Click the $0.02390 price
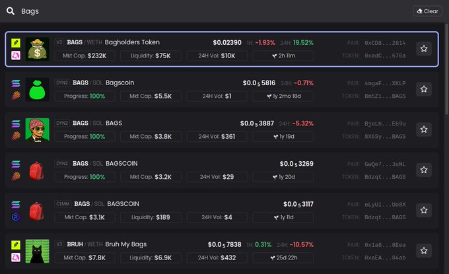 (x=227, y=43)
